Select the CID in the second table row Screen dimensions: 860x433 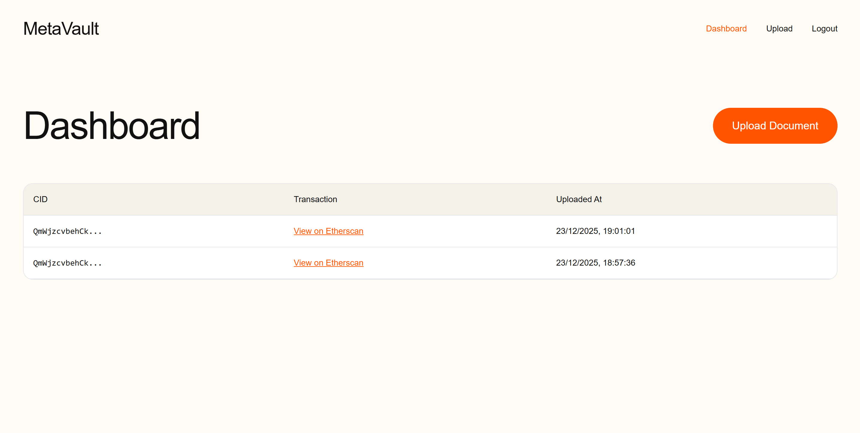[x=67, y=263]
